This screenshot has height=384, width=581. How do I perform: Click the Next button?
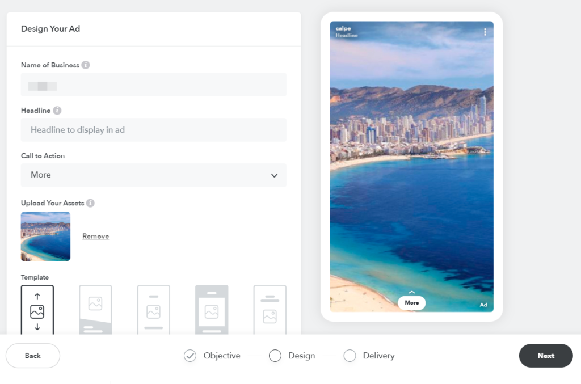click(x=546, y=356)
